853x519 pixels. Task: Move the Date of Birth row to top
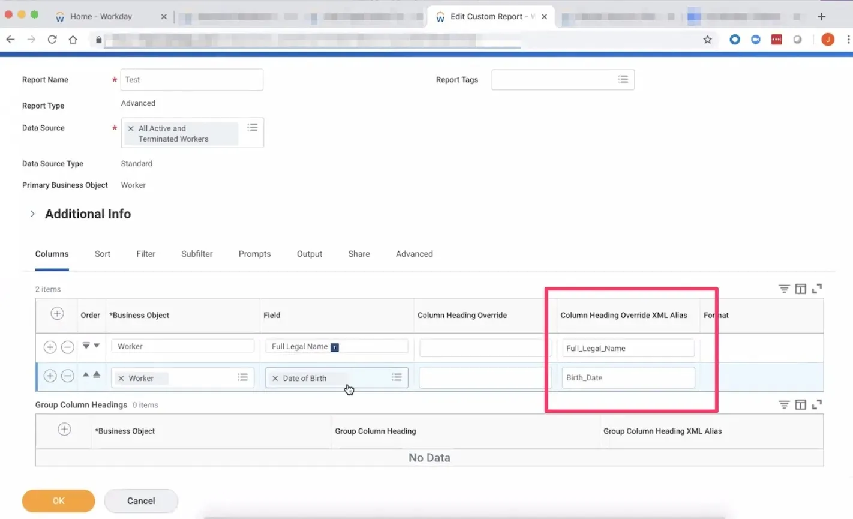[x=97, y=374]
